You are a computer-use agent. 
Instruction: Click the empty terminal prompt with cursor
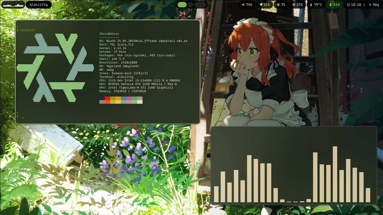(x=20, y=116)
